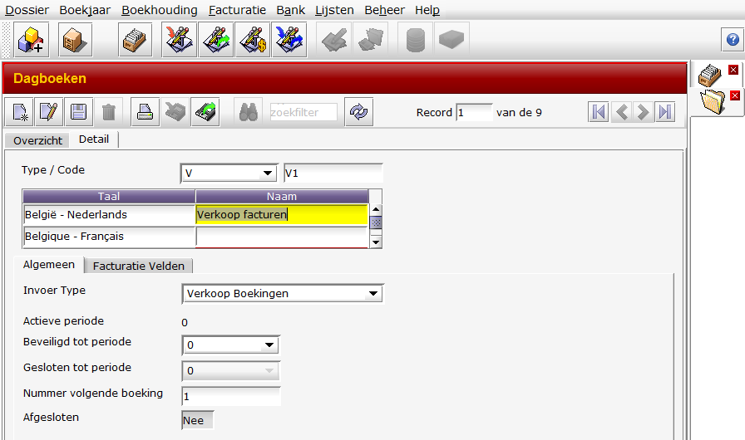Go to the last record
Viewport: 745px width, 440px height.
664,112
